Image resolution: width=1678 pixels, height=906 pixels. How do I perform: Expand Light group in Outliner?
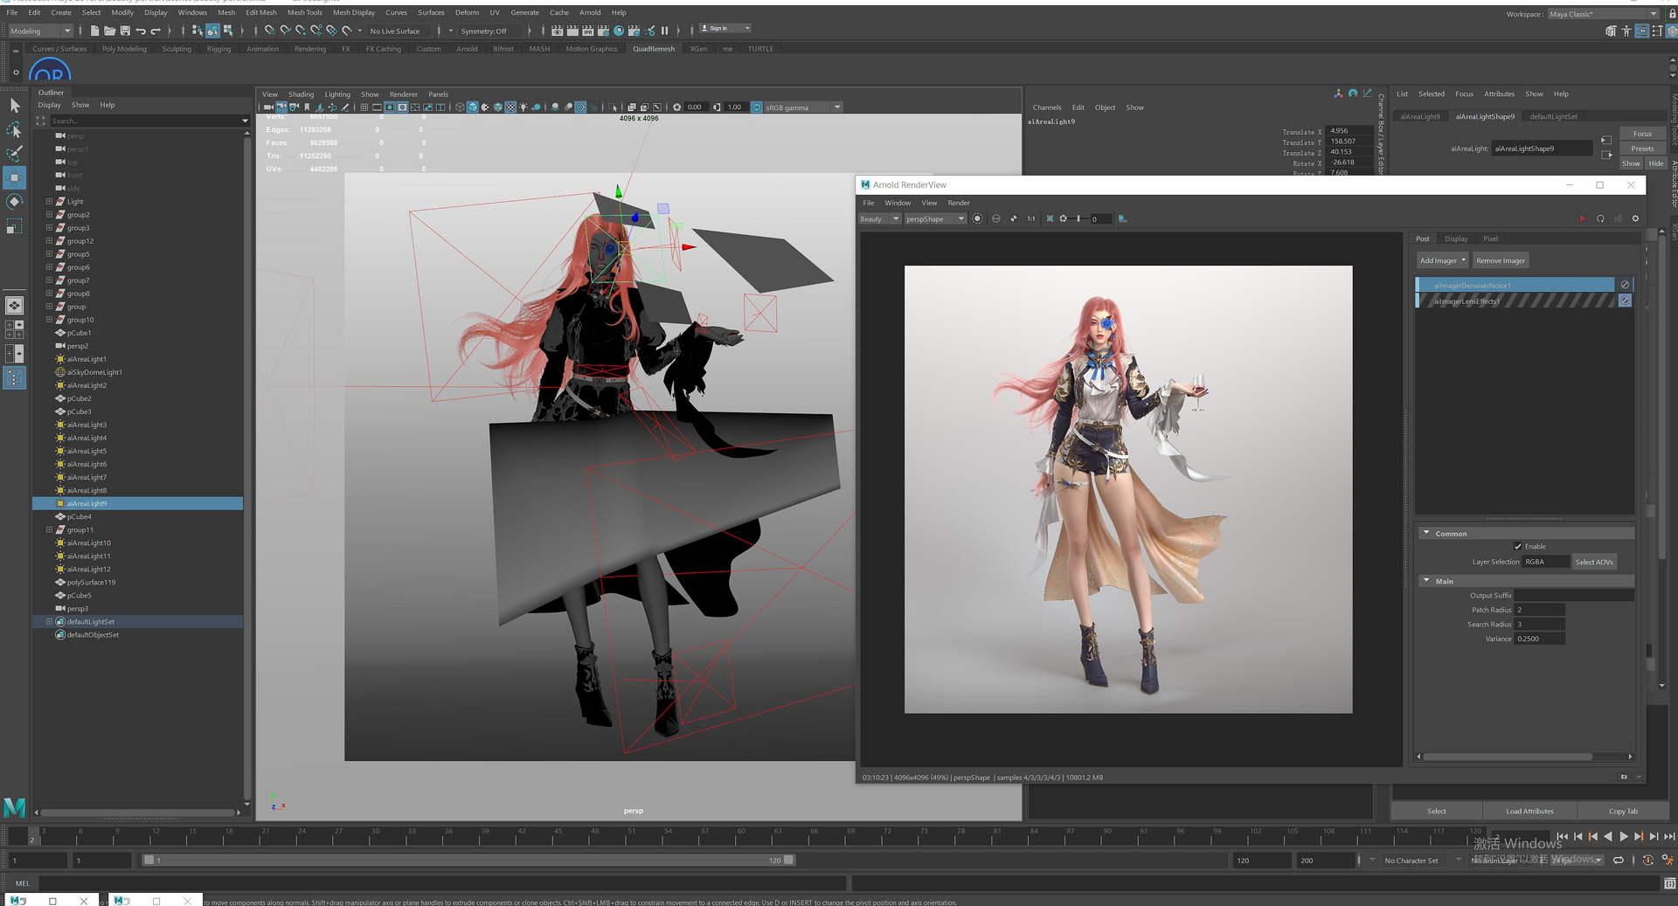tap(49, 201)
